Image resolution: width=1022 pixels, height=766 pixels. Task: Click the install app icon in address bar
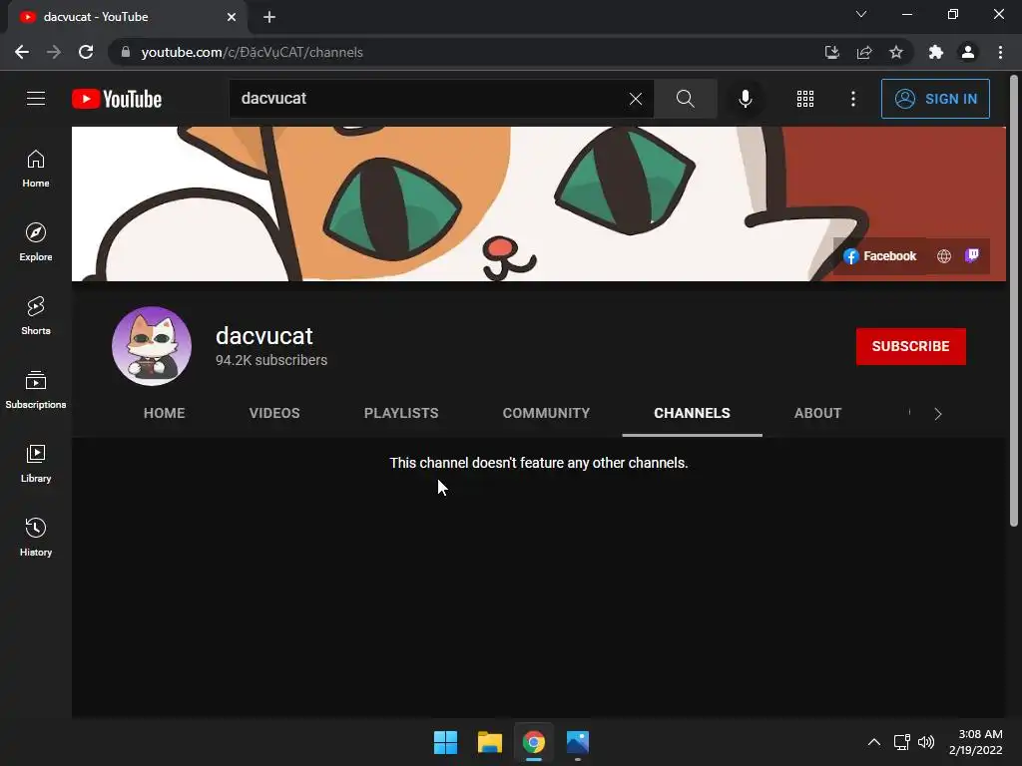coord(831,52)
